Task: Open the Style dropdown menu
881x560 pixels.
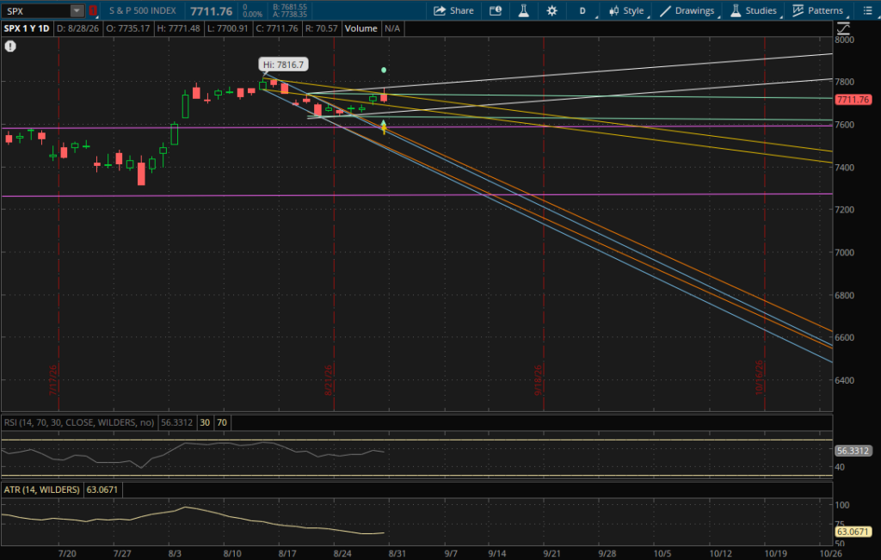Action: click(626, 10)
